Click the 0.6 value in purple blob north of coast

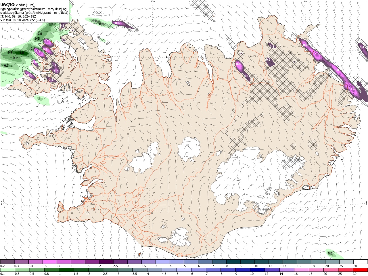click(117, 23)
